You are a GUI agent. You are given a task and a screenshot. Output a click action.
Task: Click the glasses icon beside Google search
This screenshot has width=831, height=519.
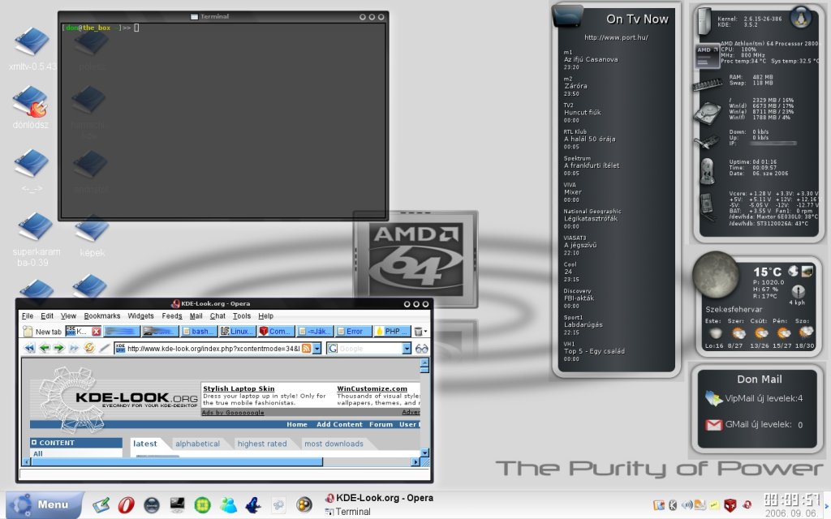(421, 349)
